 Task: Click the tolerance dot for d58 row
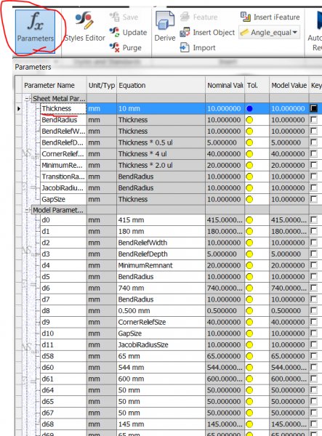tap(249, 356)
